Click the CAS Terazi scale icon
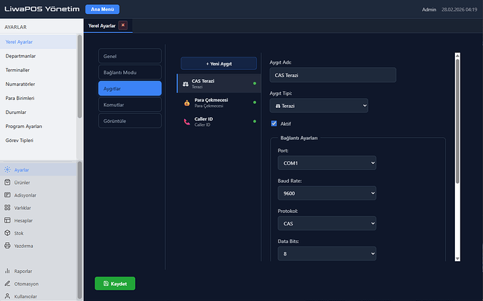 (x=185, y=84)
